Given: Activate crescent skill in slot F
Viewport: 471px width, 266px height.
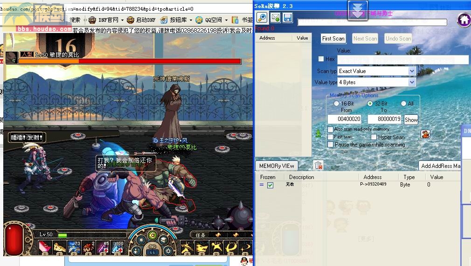Looking at the screenshot, I should tap(232, 248).
